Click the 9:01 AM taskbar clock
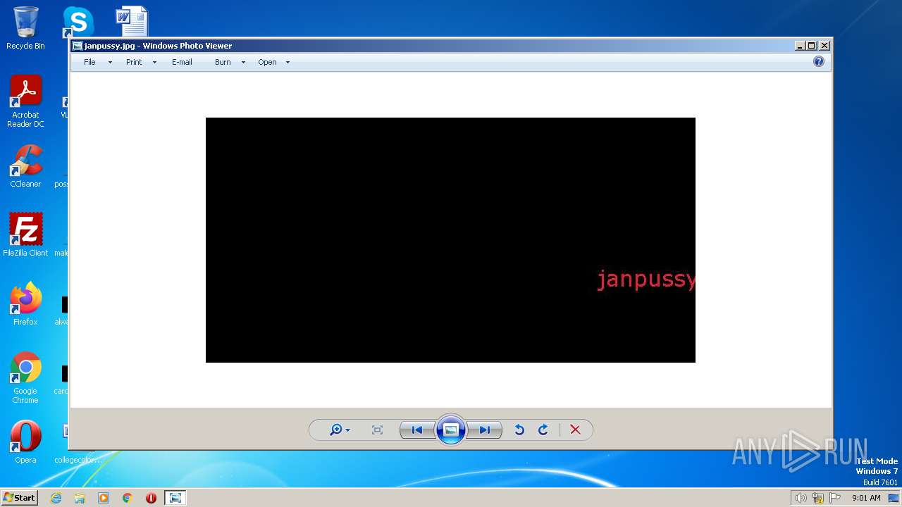The height and width of the screenshot is (507, 902). [866, 498]
